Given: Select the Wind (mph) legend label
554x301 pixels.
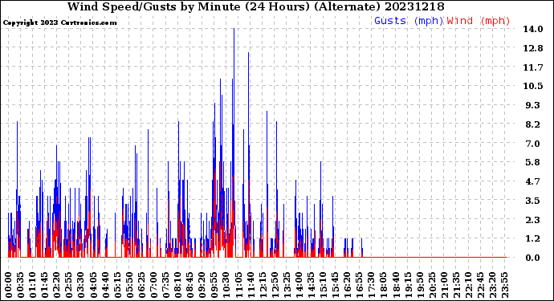Looking at the screenshot, I should pos(479,21).
